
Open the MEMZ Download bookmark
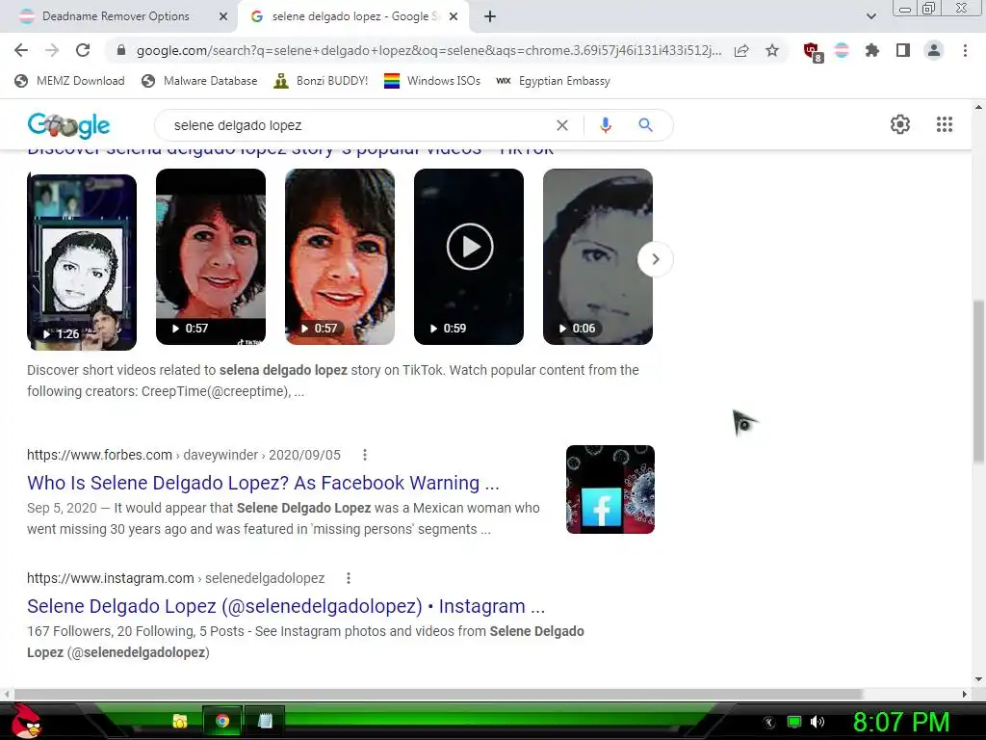point(69,81)
